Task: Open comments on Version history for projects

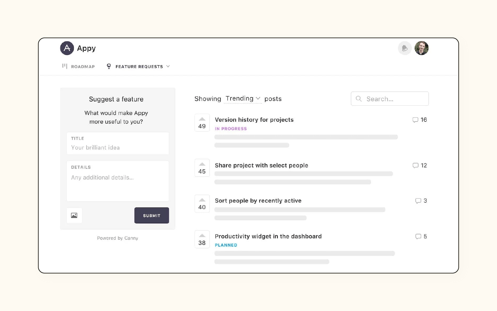Action: tap(415, 120)
